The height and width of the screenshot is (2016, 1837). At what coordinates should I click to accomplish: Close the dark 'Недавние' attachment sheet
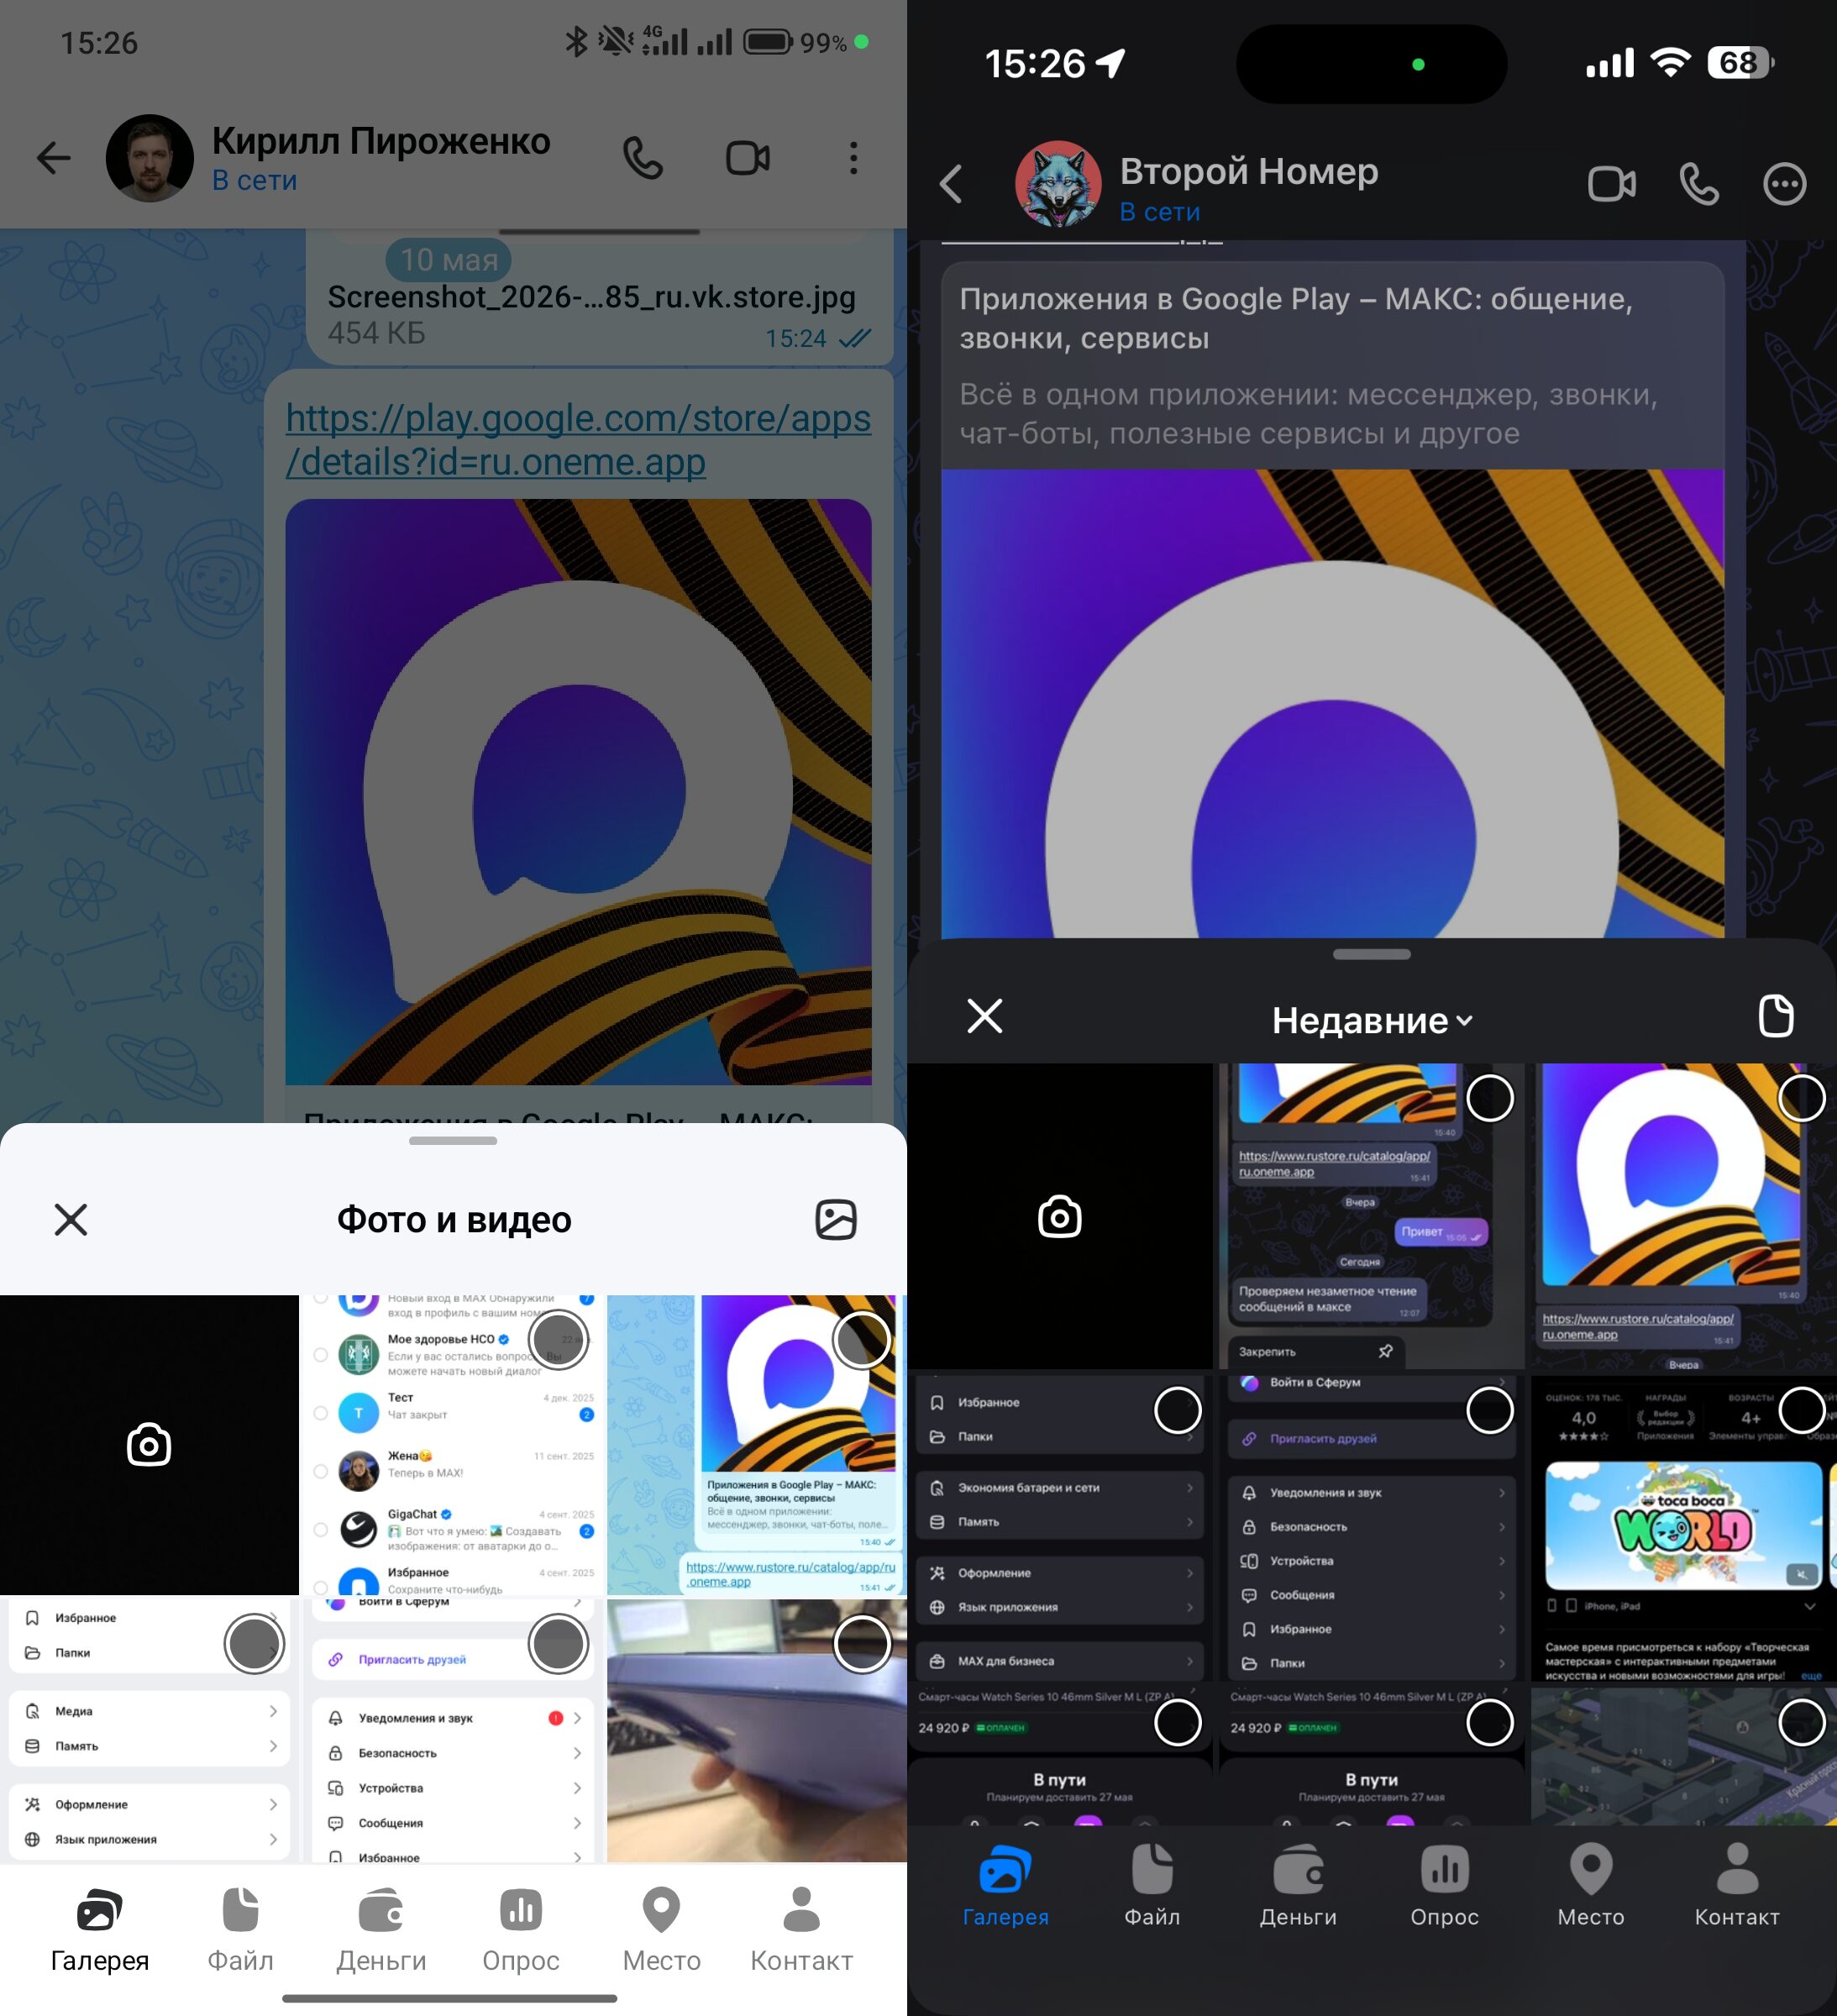click(985, 1016)
